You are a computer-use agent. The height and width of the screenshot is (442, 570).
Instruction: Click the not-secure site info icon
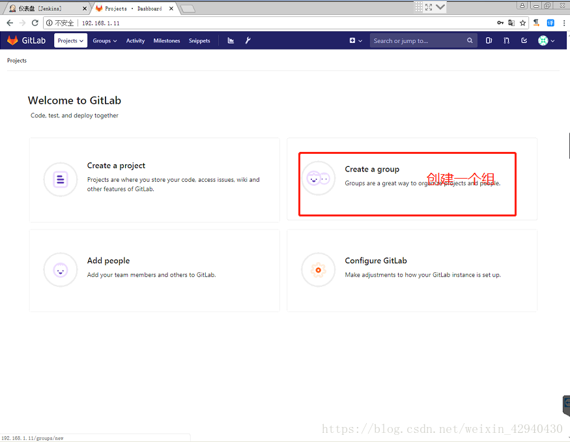49,23
